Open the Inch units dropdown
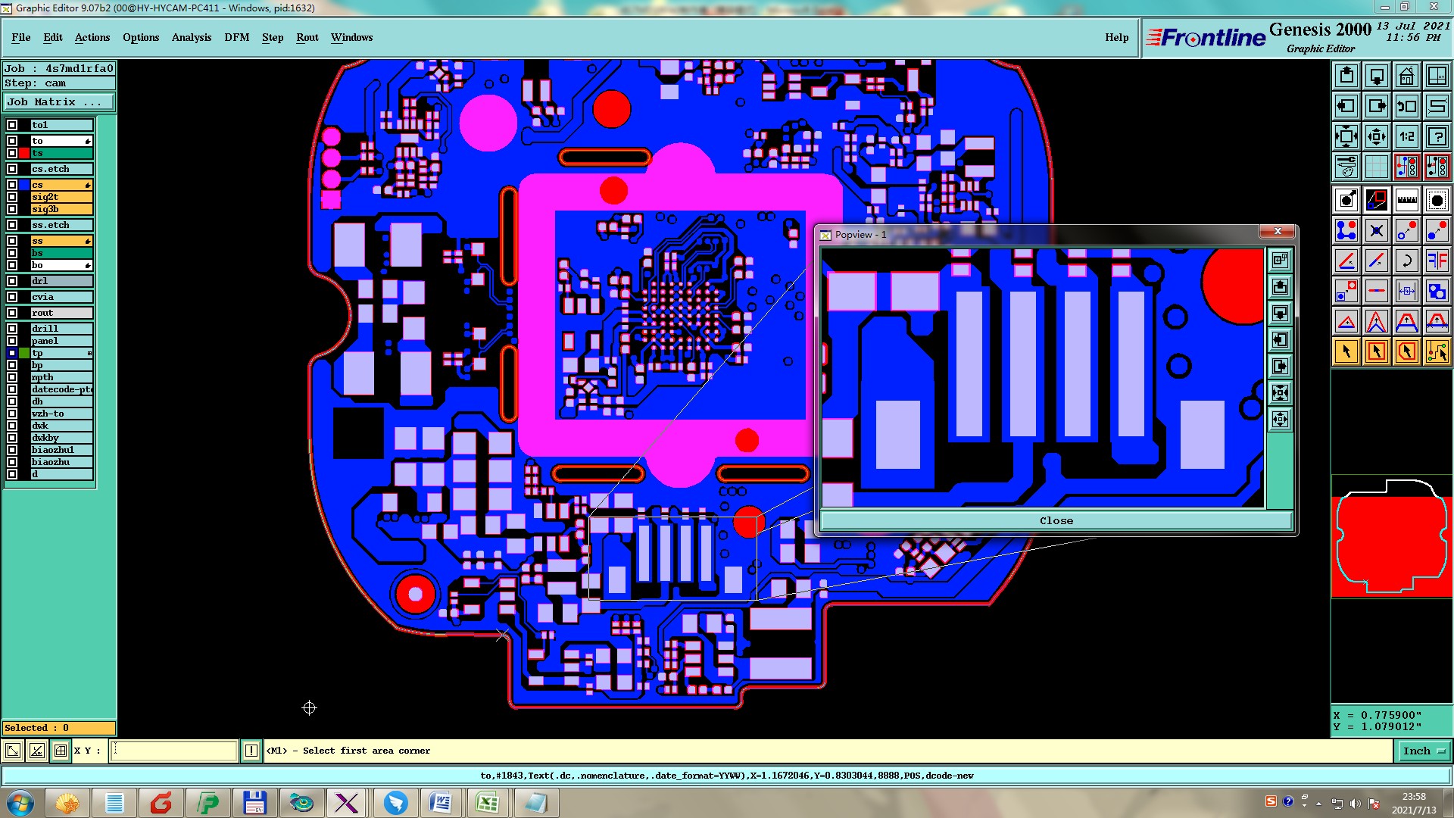Image resolution: width=1454 pixels, height=818 pixels. coord(1424,751)
